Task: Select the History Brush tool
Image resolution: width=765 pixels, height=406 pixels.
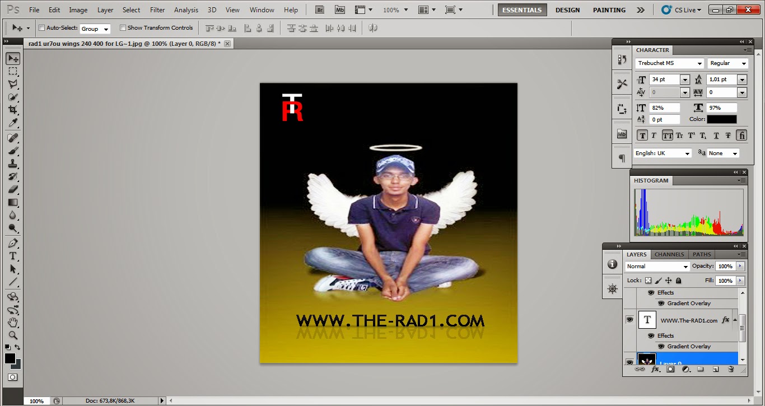Action: pyautogui.click(x=12, y=176)
